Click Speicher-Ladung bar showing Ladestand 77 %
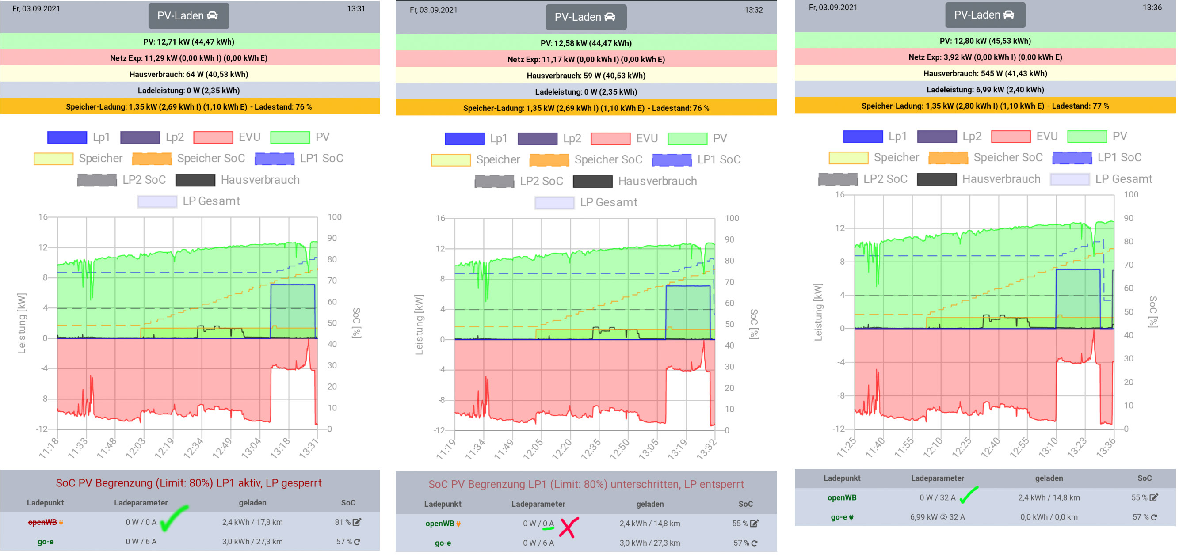 [x=985, y=106]
